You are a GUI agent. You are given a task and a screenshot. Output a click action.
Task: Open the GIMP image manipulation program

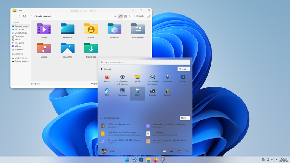[x=153, y=79]
